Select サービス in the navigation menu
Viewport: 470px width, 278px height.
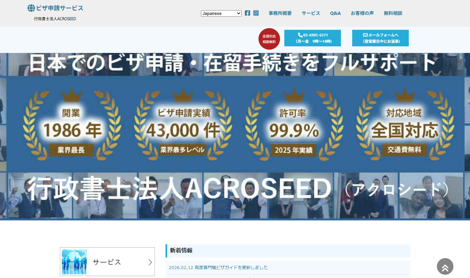pyautogui.click(x=310, y=13)
